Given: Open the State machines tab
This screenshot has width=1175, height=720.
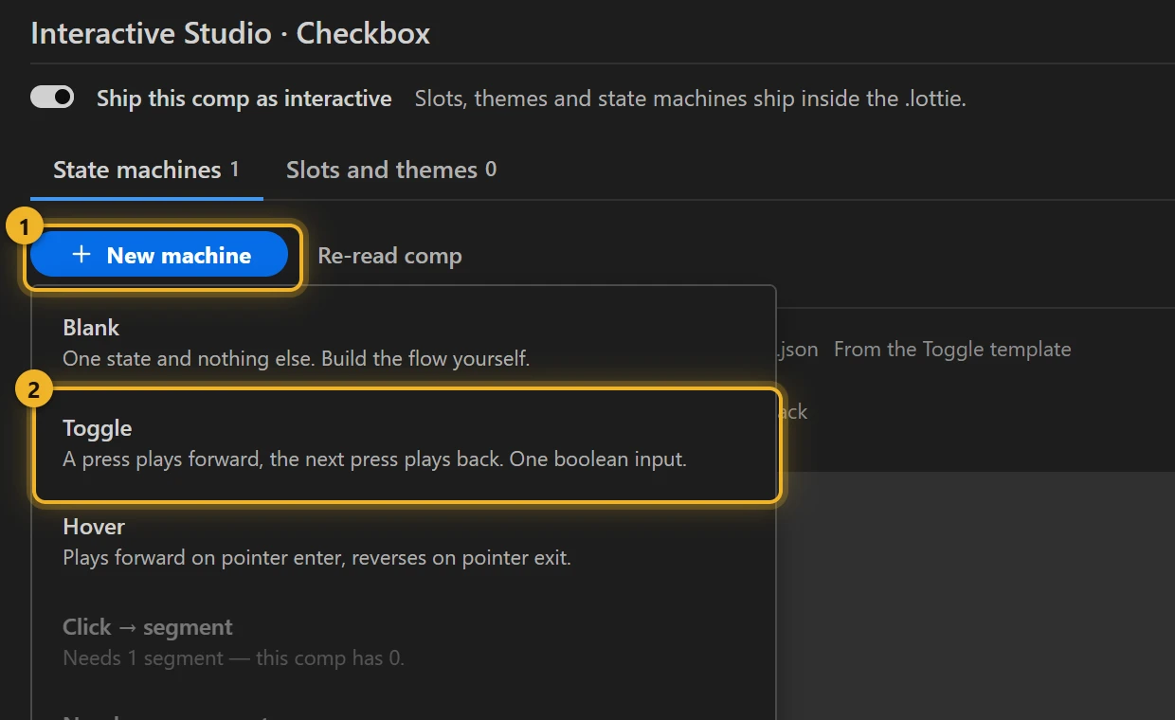Looking at the screenshot, I should click(146, 171).
